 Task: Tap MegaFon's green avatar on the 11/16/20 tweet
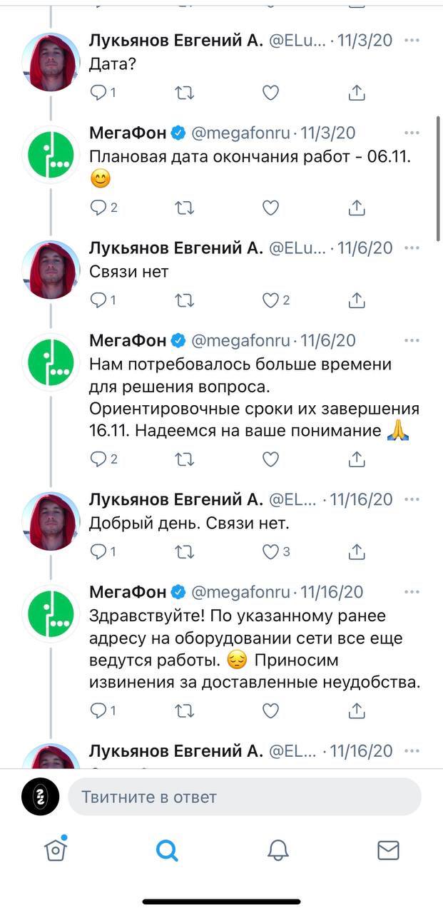click(51, 614)
